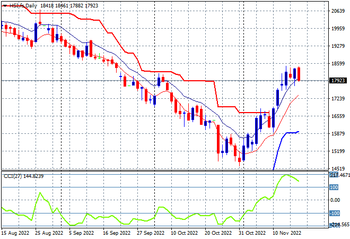Click the green CCI line peak
Viewport: 350px width, 239px height.
point(286,175)
